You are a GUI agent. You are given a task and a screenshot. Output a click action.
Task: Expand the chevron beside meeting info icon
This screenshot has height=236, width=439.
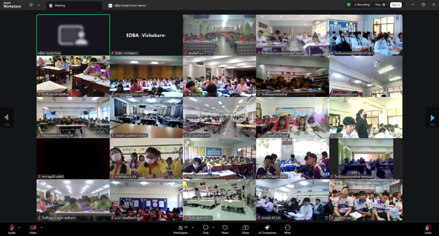[38, 5]
